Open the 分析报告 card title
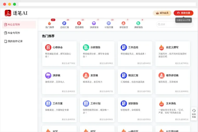The image size is (198, 132). click(95, 47)
